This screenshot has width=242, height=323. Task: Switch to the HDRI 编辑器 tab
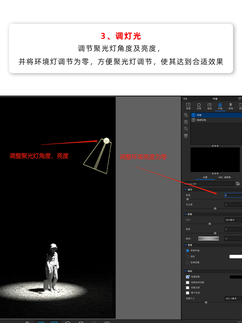point(224,177)
